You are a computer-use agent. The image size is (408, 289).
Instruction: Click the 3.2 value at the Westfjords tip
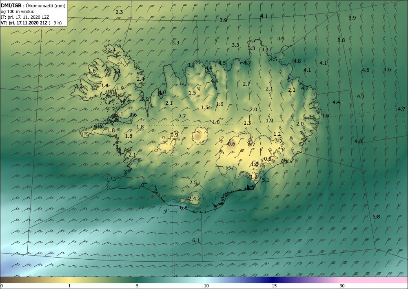pos(79,86)
